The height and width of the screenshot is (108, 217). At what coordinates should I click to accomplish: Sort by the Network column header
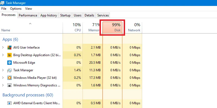tap(132, 28)
